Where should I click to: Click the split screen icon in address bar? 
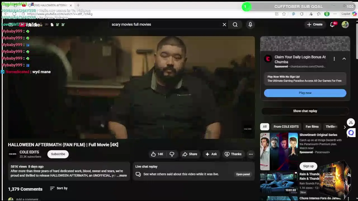[277, 14]
